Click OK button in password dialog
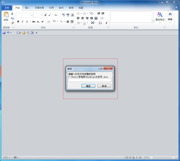Screen dimensions: 180x161 click(x=88, y=86)
